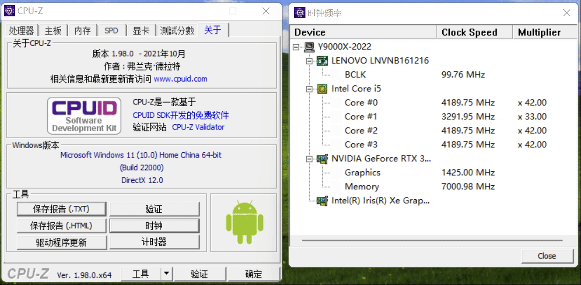This screenshot has height=285, width=581.
Task: Open the CPU-Z Validator link
Action: click(198, 127)
